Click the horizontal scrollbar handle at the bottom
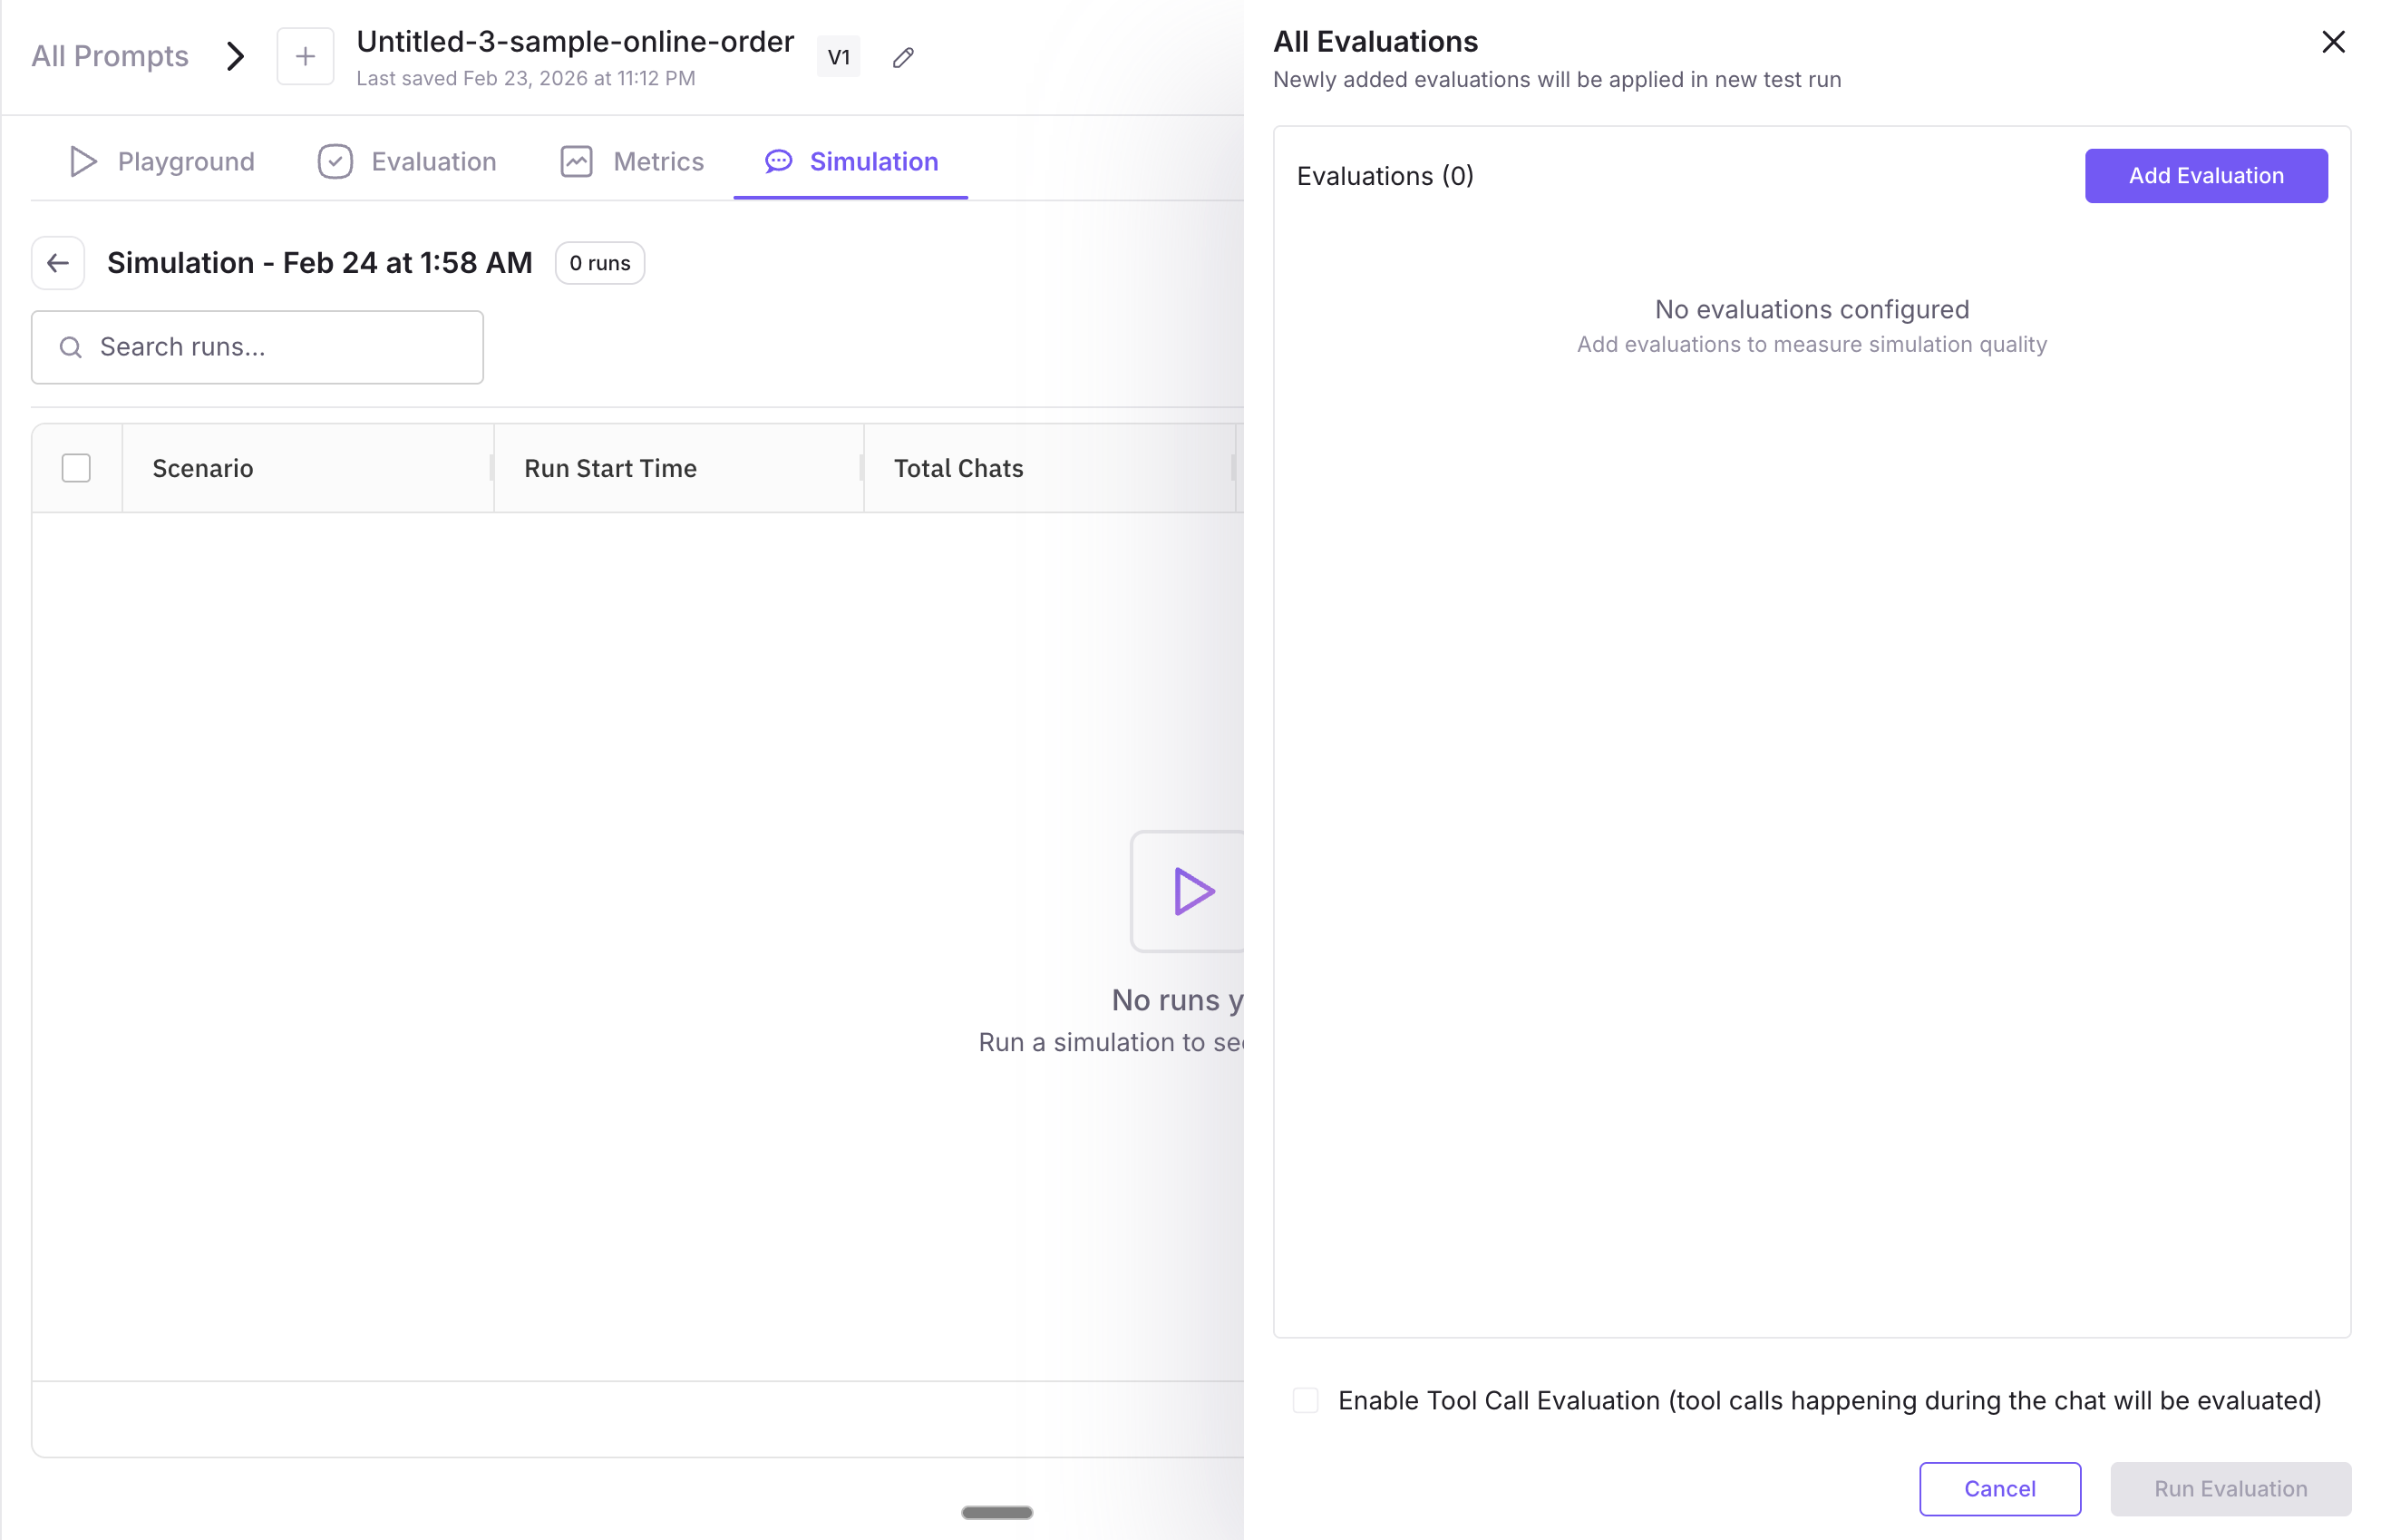The height and width of the screenshot is (1540, 2381). [996, 1512]
